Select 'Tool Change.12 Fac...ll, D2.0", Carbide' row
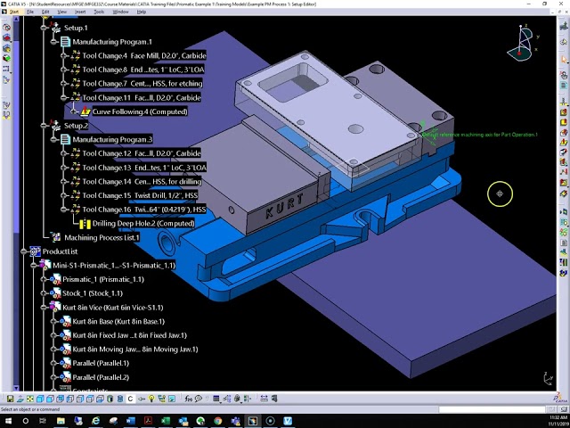The height and width of the screenshot is (428, 570). (x=142, y=153)
